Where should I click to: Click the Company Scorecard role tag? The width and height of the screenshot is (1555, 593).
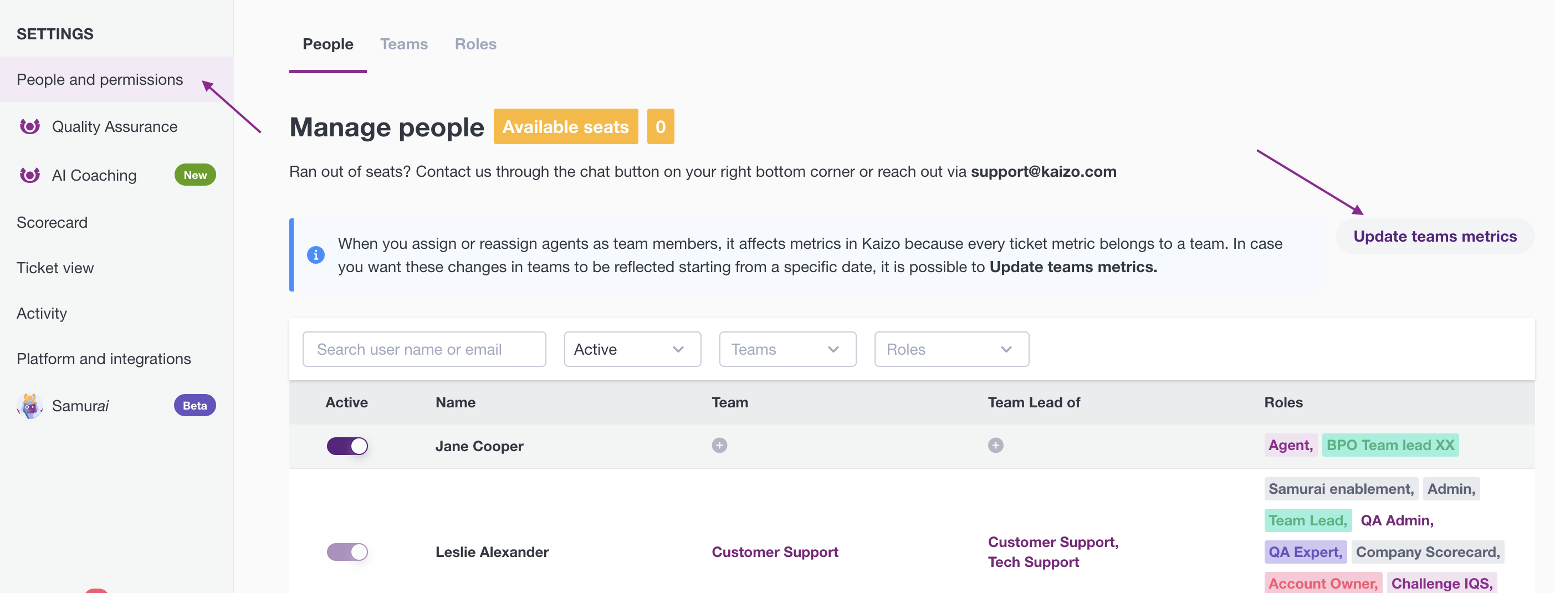point(1428,552)
